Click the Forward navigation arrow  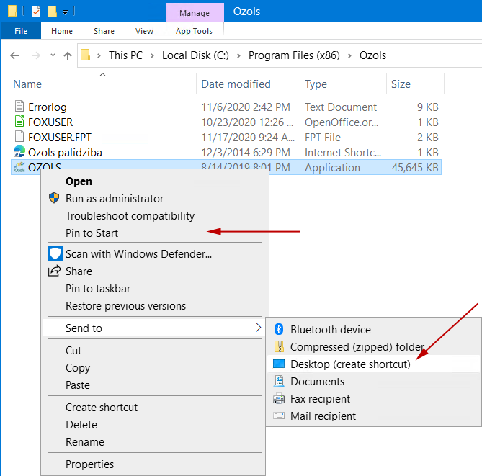[x=35, y=55]
